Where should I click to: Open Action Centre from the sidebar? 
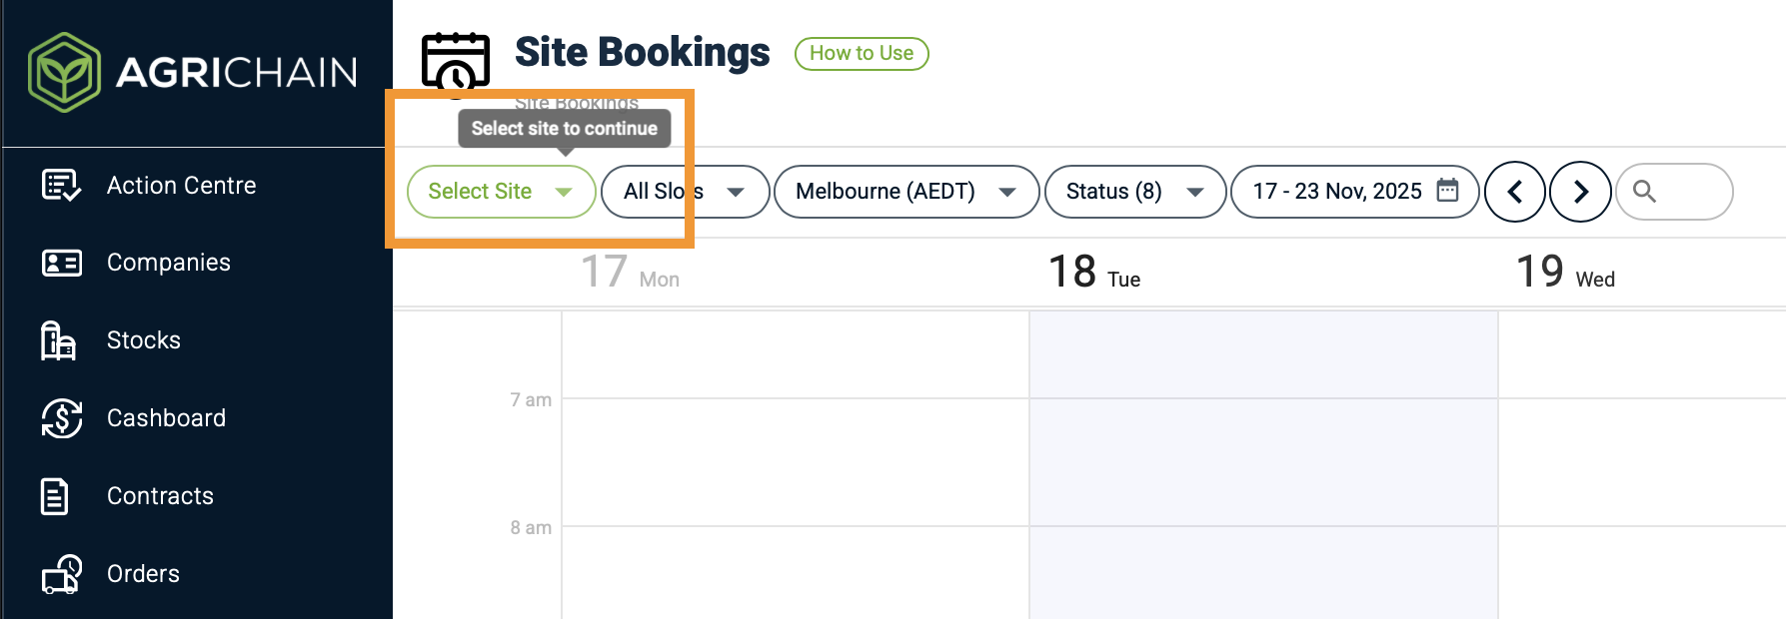pos(181,186)
